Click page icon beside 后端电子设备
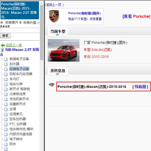 point(6,69)
